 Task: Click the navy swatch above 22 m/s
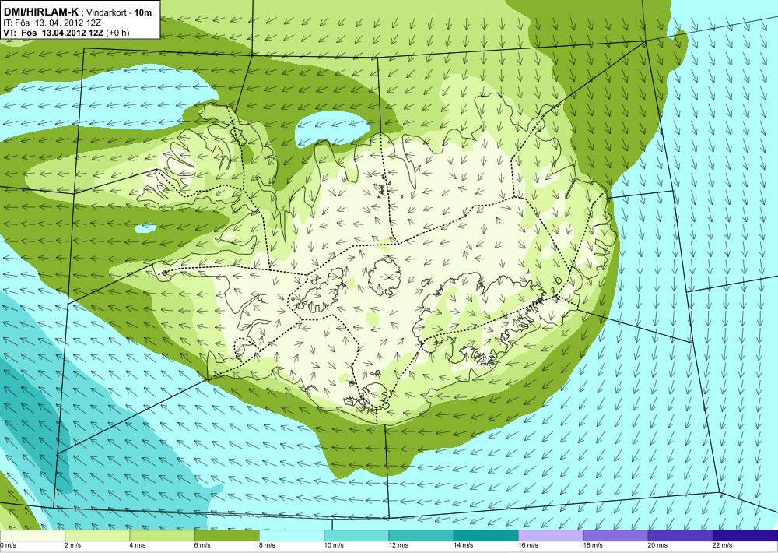(x=745, y=536)
